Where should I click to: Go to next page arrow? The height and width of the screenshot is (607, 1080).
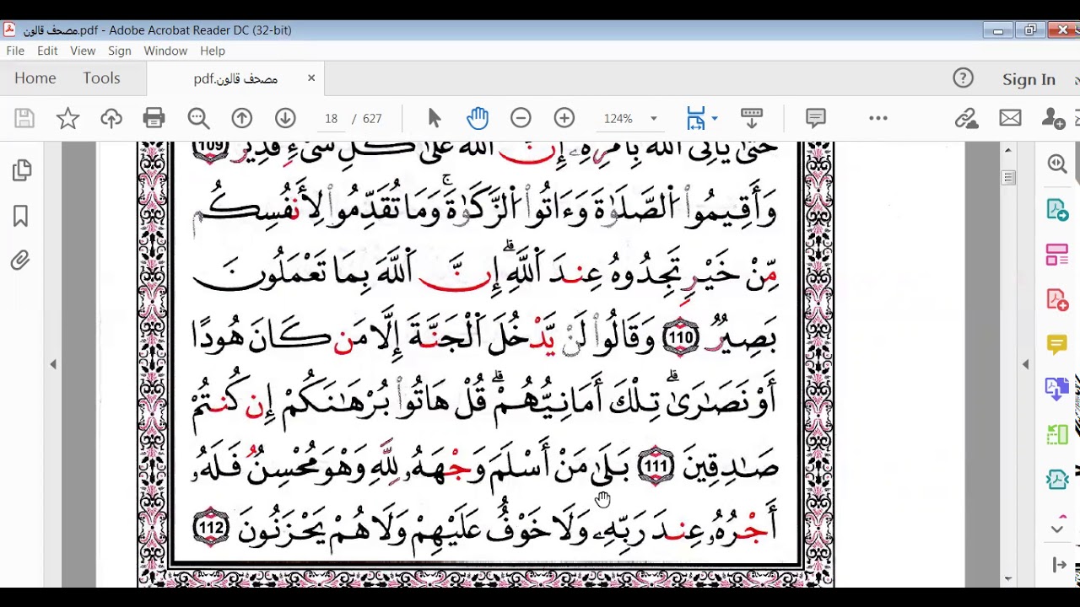(x=285, y=118)
